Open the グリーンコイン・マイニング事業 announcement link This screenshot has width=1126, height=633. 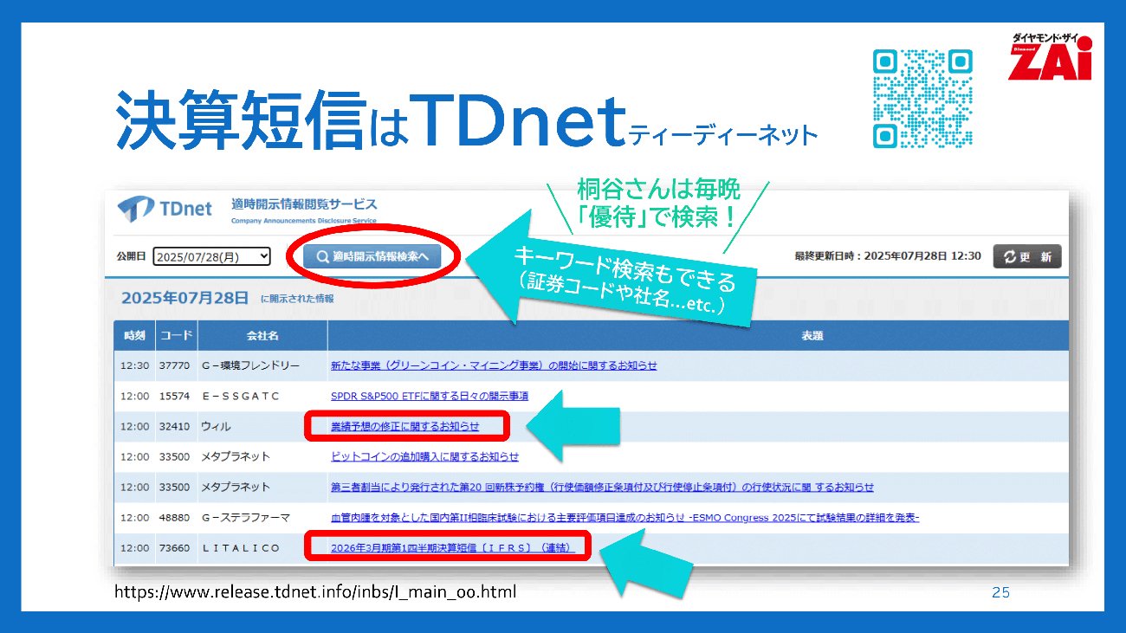click(494, 365)
